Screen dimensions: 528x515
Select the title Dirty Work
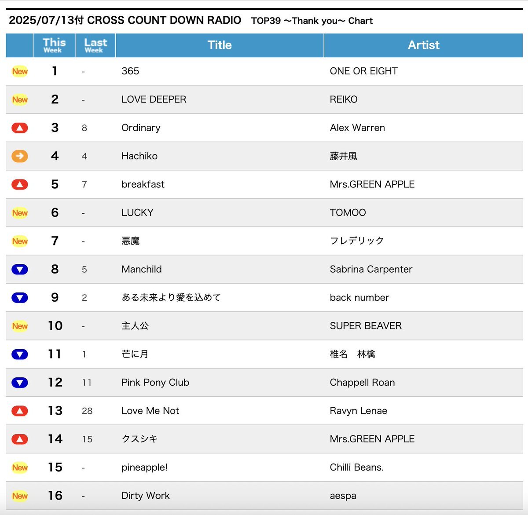pos(146,496)
